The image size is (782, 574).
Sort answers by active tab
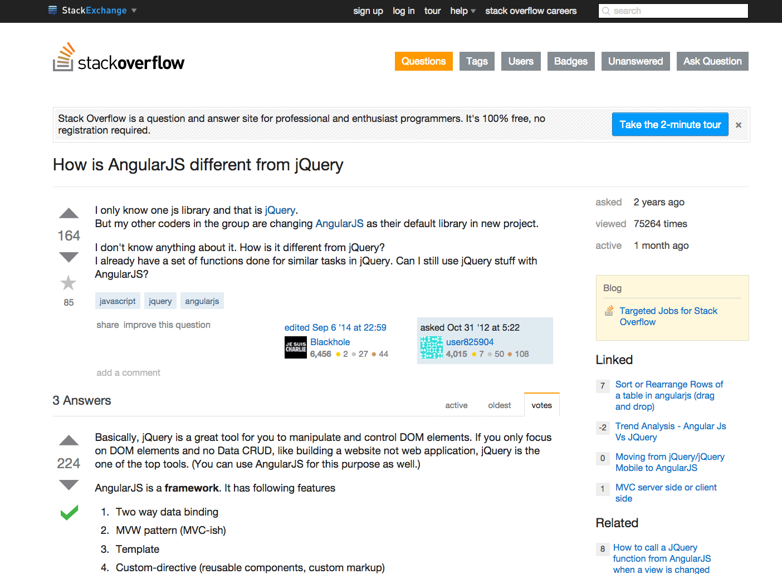tap(456, 405)
